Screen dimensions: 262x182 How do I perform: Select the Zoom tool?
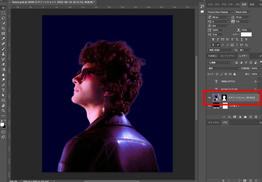(3, 111)
